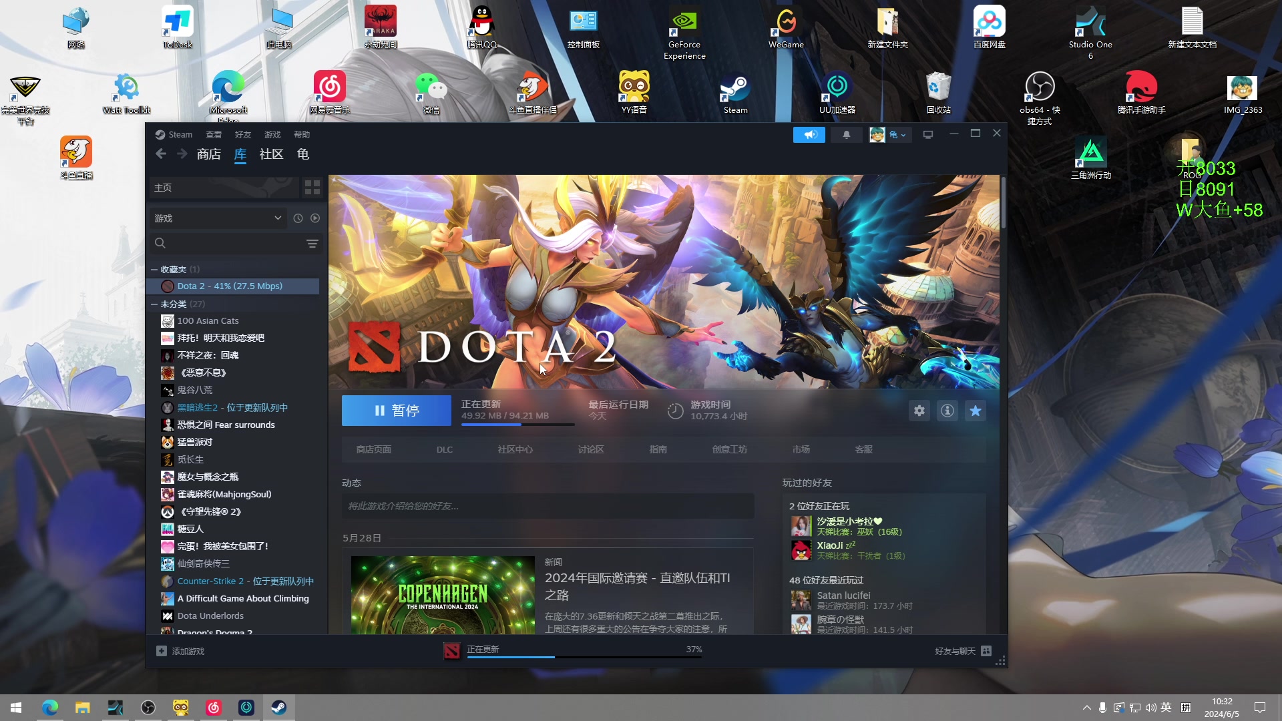Collapse the 未分类 category
Image resolution: width=1282 pixels, height=721 pixels.
[154, 304]
